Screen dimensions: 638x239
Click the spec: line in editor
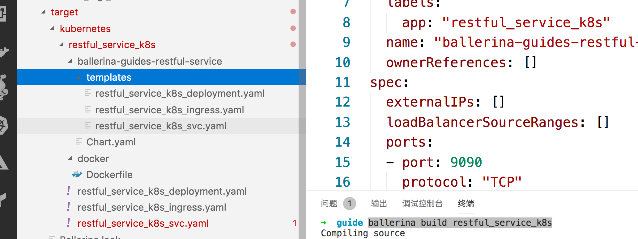(x=389, y=82)
